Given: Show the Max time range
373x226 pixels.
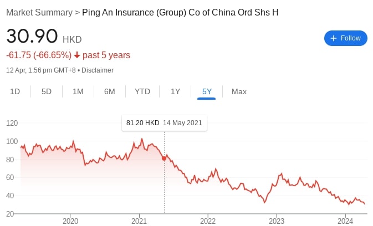Looking at the screenshot, I should coord(239,91).
